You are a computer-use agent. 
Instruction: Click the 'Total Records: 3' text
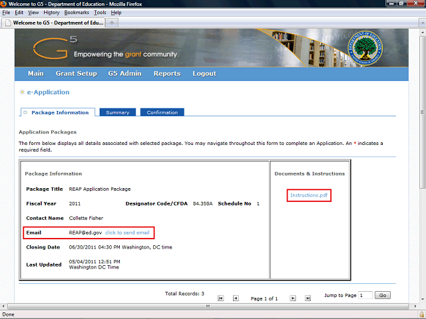[184, 294]
